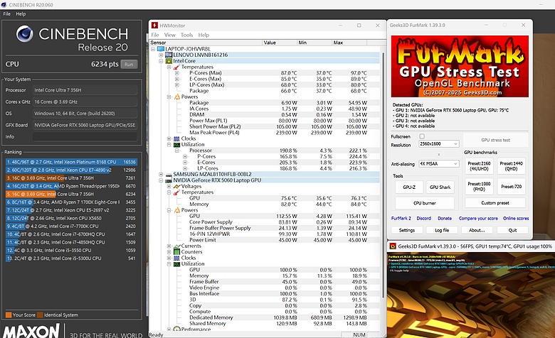The height and width of the screenshot is (338, 555).
Task: Click the Intel Core CPU chip icon
Action: coord(169,61)
